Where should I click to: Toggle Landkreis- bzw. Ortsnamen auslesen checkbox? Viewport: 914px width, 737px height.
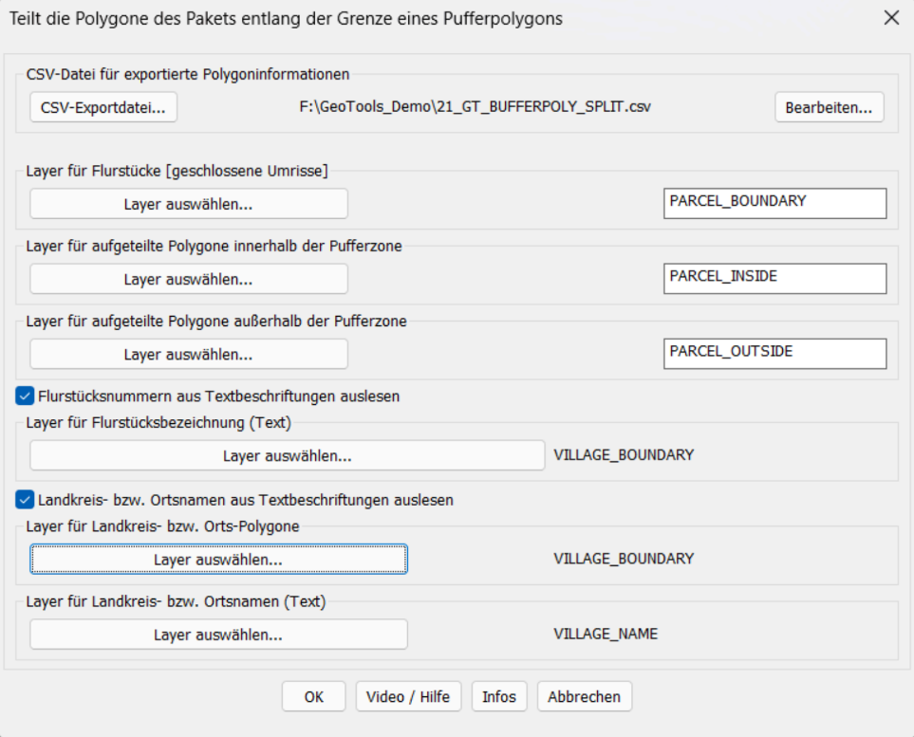[25, 499]
